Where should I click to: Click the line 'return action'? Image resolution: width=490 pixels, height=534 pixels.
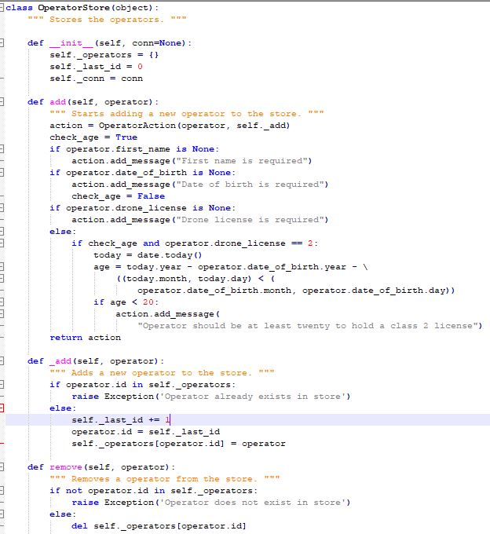coord(85,338)
